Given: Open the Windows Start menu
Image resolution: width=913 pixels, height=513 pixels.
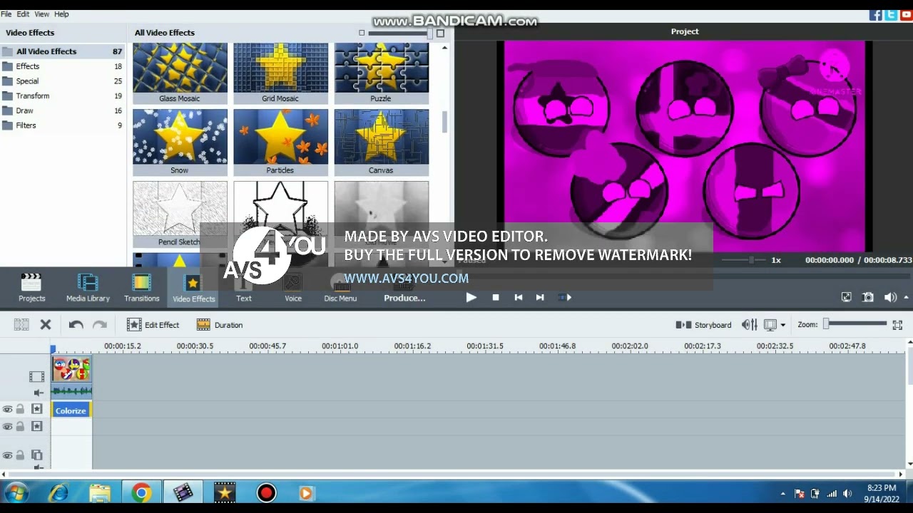Looking at the screenshot, I should 16,493.
